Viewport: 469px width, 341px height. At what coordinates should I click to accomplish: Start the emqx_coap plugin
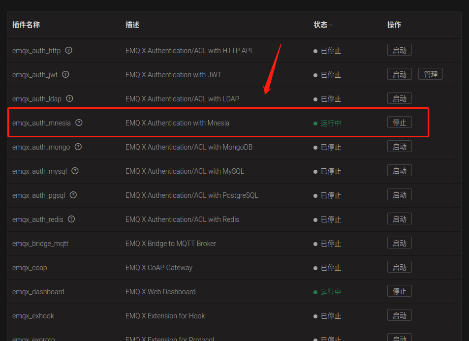point(399,267)
